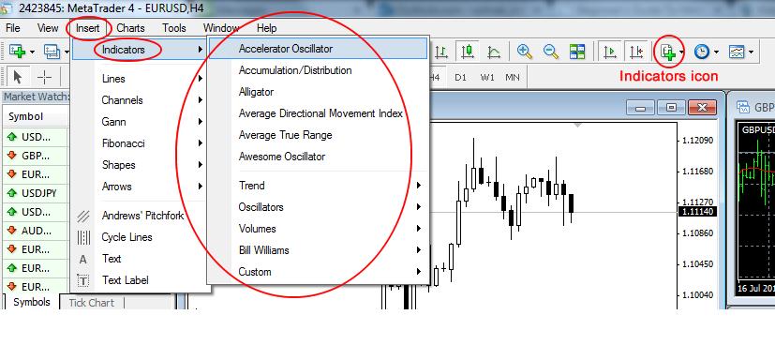The image size is (775, 360).
Task: Select the Alligator indicator
Action: 318,92
